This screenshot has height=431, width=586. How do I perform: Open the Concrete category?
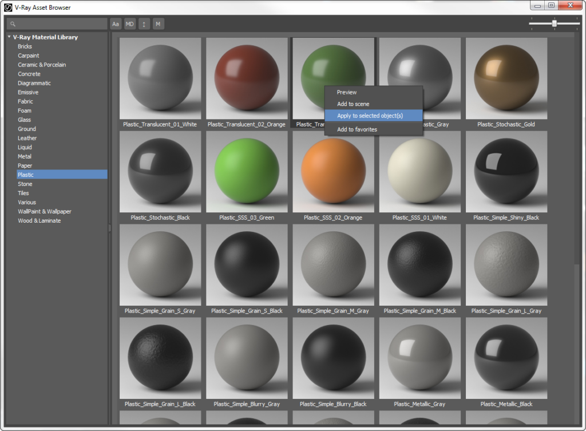(x=29, y=74)
